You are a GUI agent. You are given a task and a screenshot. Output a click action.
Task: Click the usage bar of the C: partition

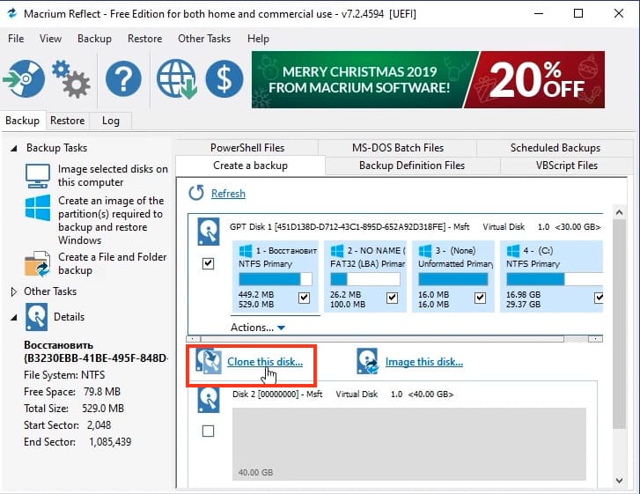555,279
